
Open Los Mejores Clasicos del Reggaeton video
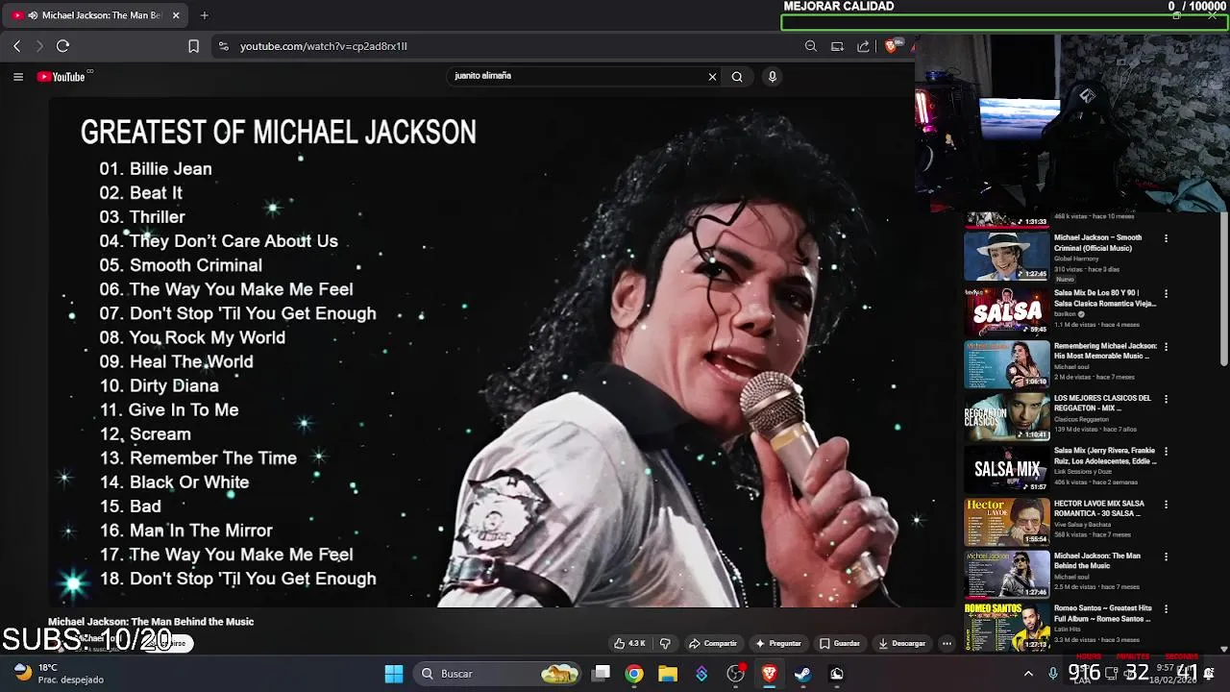(x=1007, y=415)
